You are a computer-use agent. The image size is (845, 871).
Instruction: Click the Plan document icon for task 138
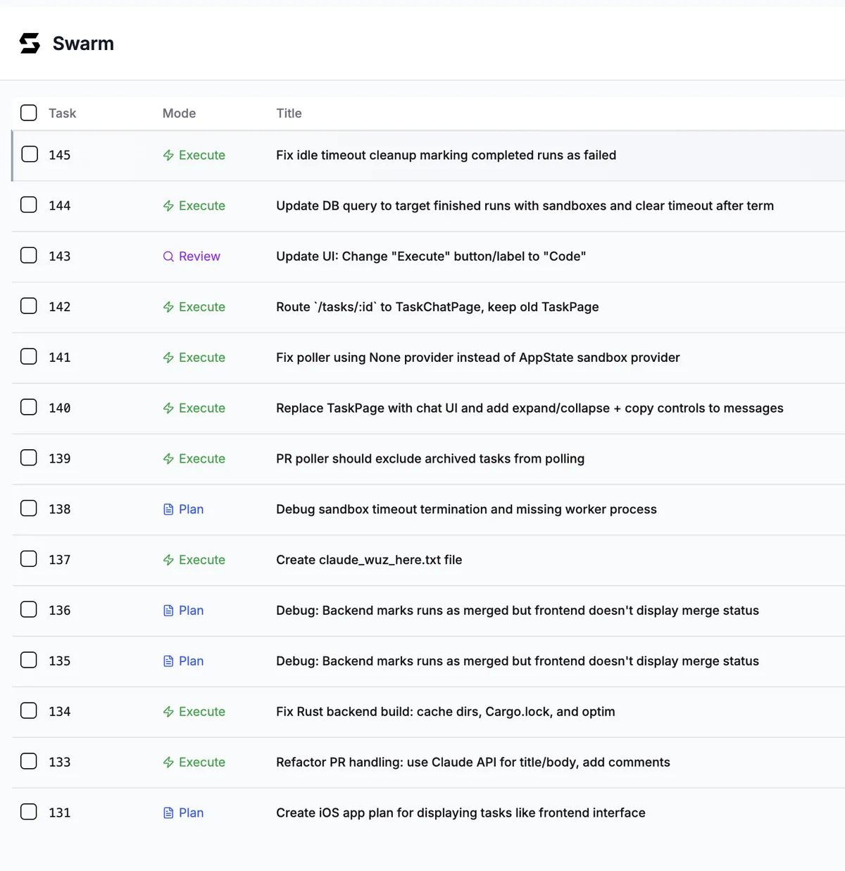coord(168,510)
